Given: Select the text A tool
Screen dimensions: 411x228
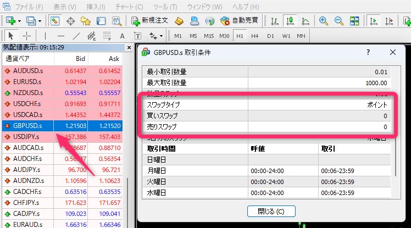Looking at the screenshot, I should (x=122, y=36).
